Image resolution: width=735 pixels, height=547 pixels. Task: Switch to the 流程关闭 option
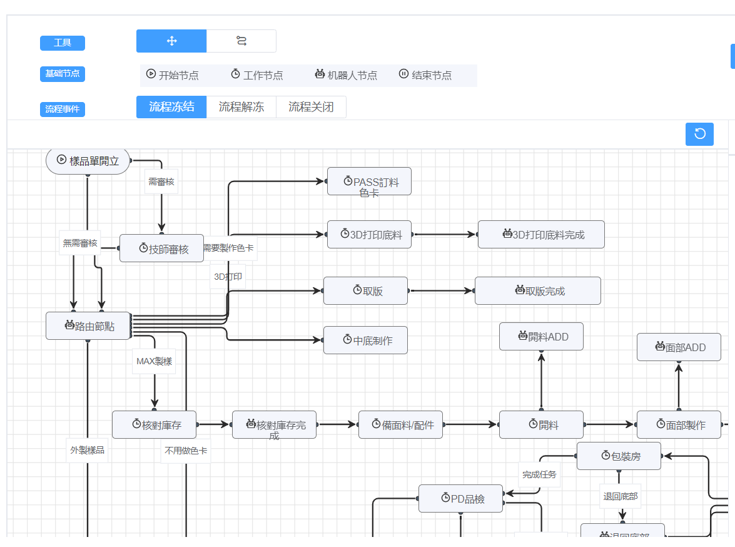click(x=311, y=107)
